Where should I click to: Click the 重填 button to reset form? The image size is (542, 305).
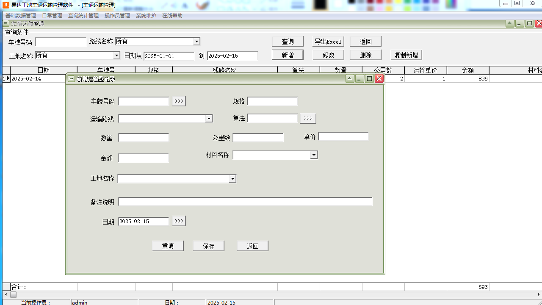pyautogui.click(x=168, y=246)
